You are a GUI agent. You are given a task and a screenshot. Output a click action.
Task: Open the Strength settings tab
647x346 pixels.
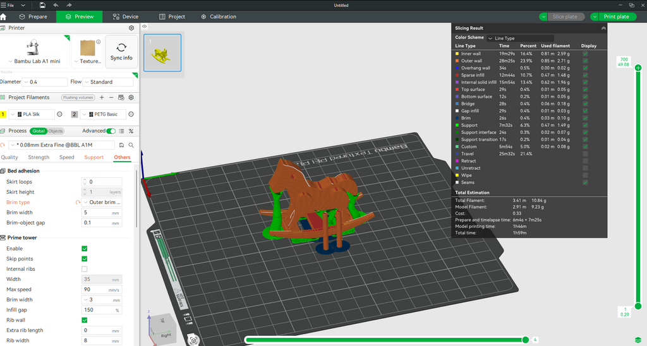click(39, 157)
